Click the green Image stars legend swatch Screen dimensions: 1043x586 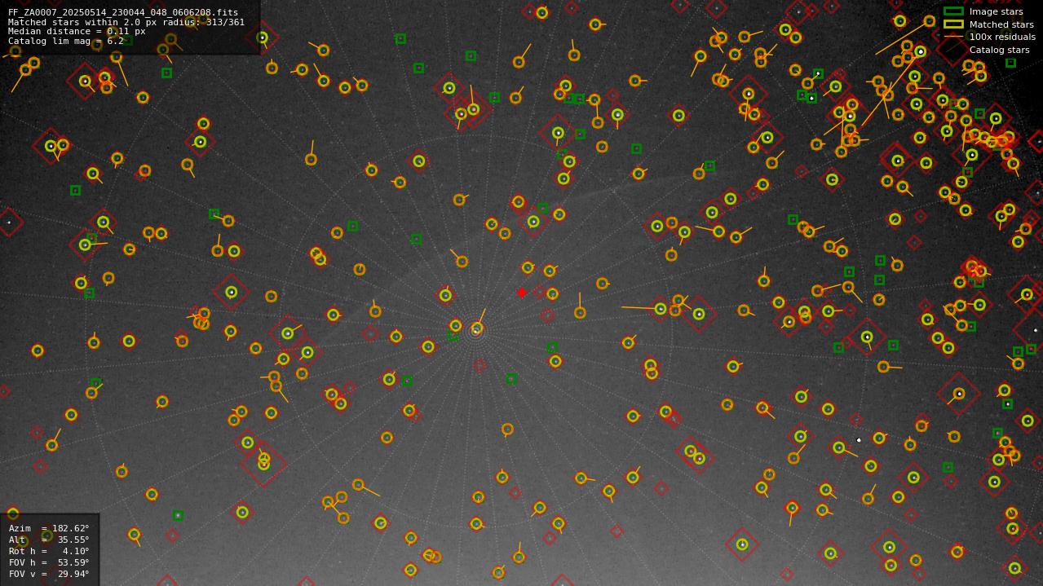coord(953,11)
